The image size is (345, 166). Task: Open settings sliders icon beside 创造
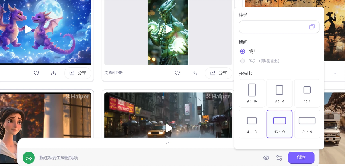pyautogui.click(x=279, y=158)
